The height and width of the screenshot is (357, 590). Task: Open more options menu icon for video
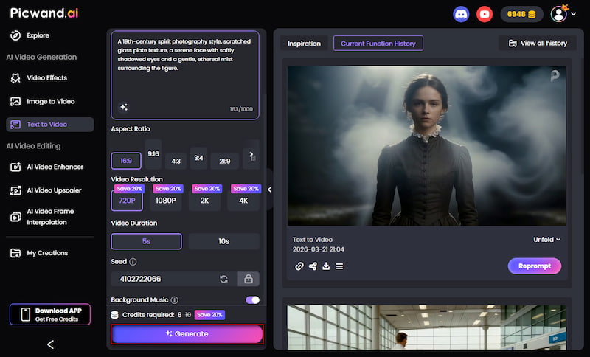pos(339,266)
